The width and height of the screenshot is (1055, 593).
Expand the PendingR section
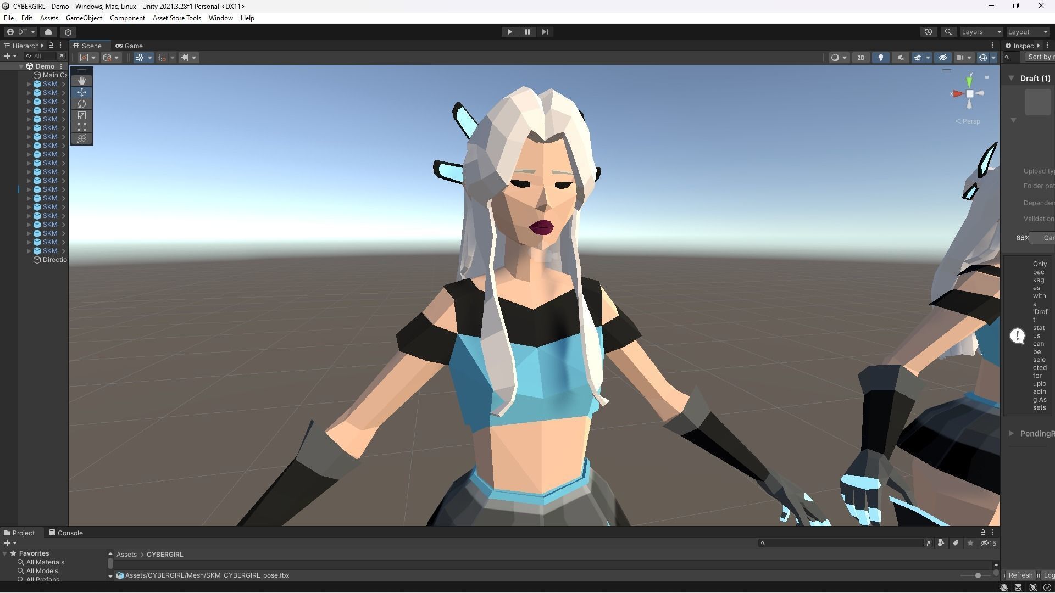tap(1011, 434)
